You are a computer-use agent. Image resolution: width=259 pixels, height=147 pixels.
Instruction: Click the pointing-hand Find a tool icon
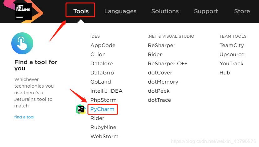[x=22, y=43]
